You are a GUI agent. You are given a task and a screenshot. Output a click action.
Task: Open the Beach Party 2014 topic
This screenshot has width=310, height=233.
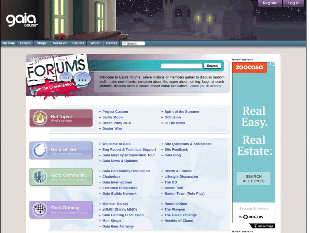pyautogui.click(x=117, y=123)
